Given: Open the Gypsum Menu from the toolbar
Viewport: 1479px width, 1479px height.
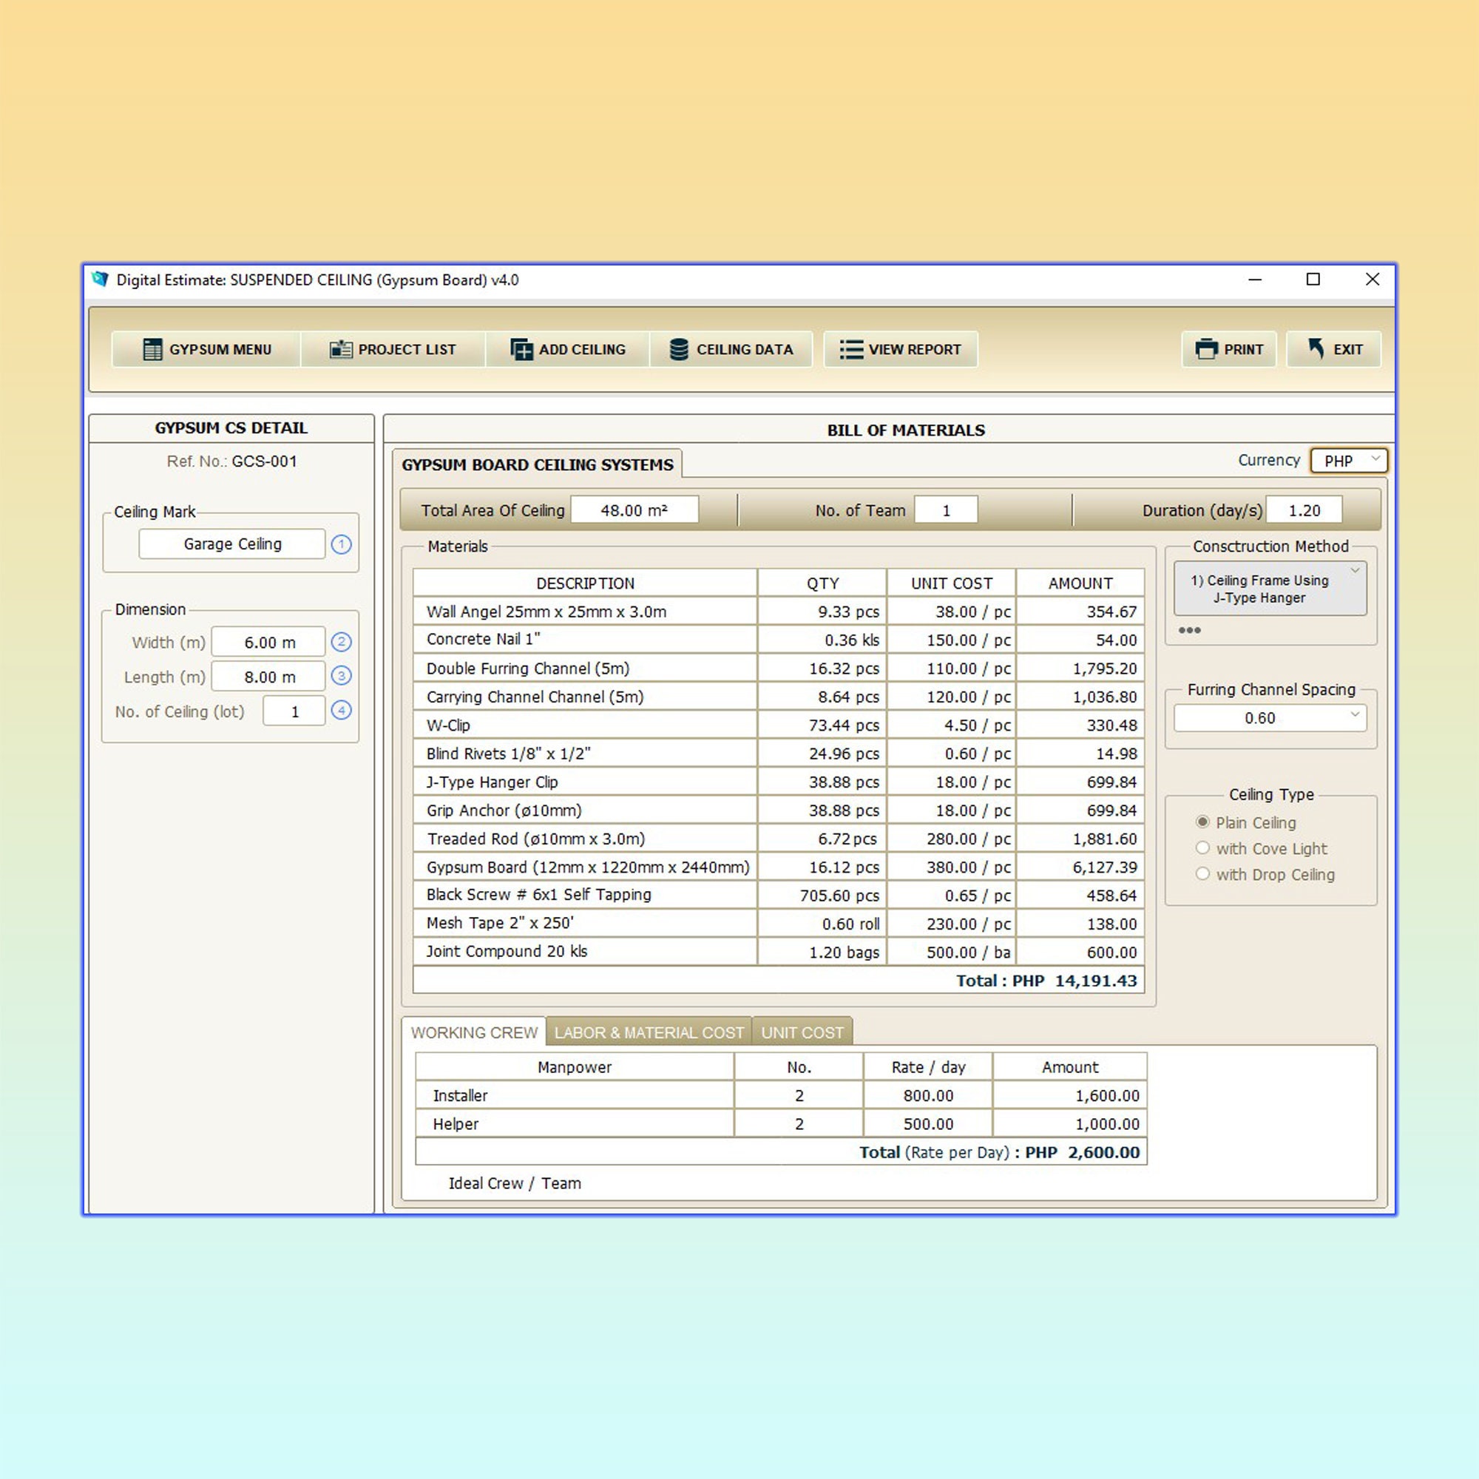Looking at the screenshot, I should click(207, 349).
